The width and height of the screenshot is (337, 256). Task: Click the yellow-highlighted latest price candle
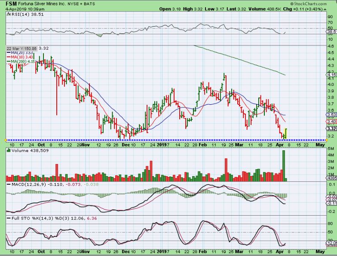285,133
